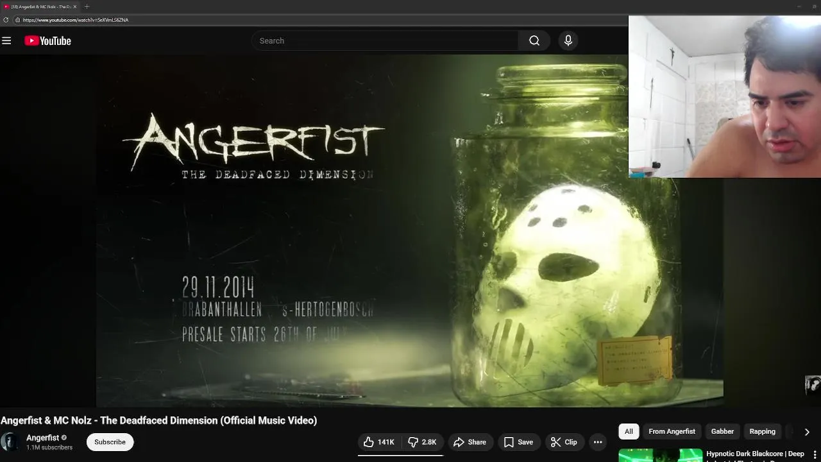Screen dimensions: 821x462
Task: Subscribe to the Angerfist channel
Action: (110, 442)
